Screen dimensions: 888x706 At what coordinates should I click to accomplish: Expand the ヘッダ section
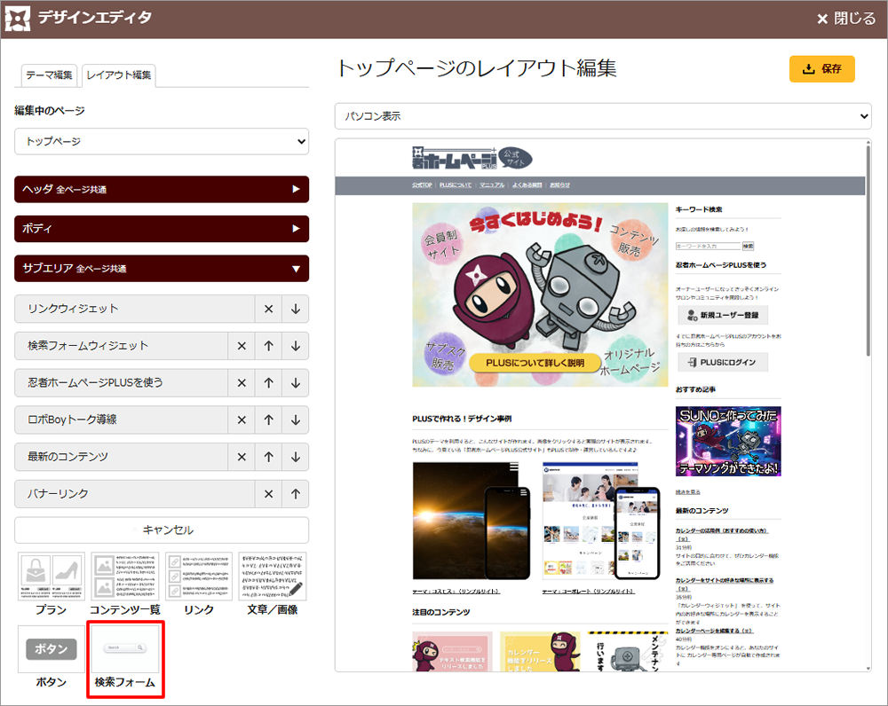(162, 190)
